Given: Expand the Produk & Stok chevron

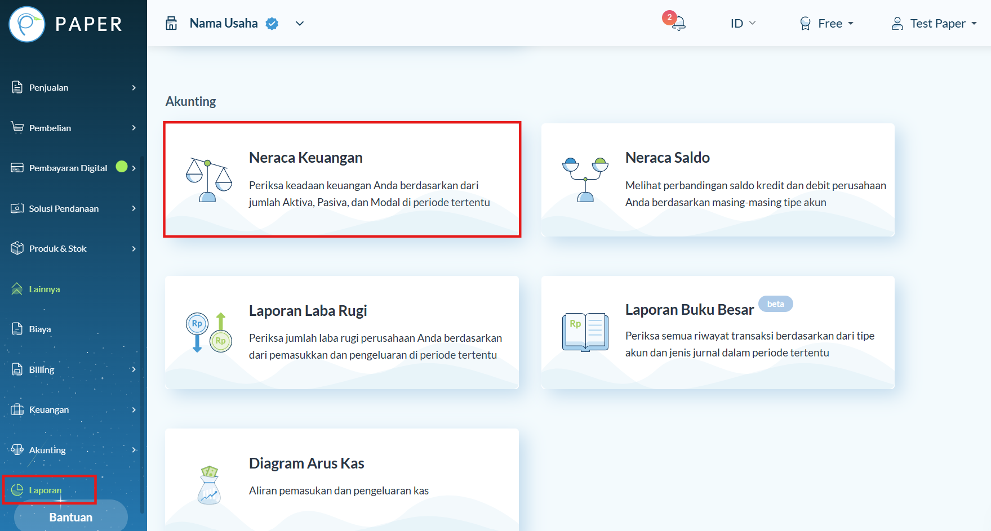Looking at the screenshot, I should pos(134,248).
